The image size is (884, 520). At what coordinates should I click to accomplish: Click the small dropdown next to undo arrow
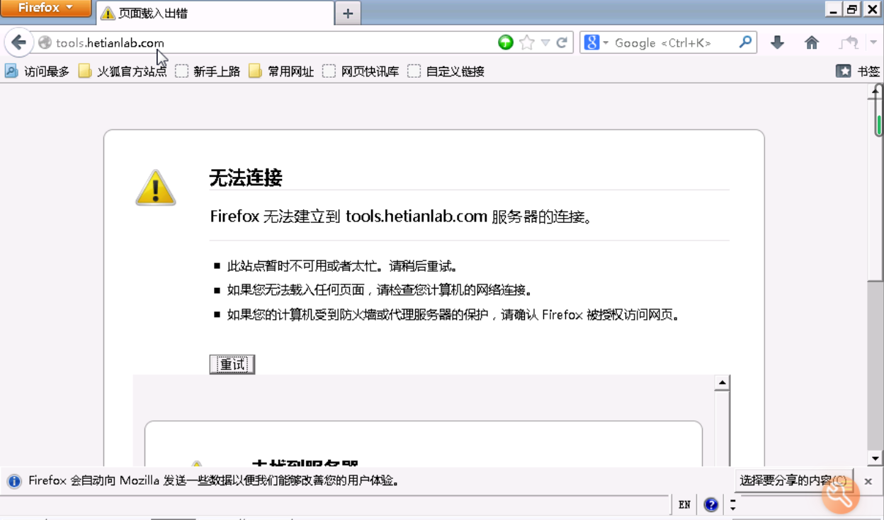click(x=873, y=43)
